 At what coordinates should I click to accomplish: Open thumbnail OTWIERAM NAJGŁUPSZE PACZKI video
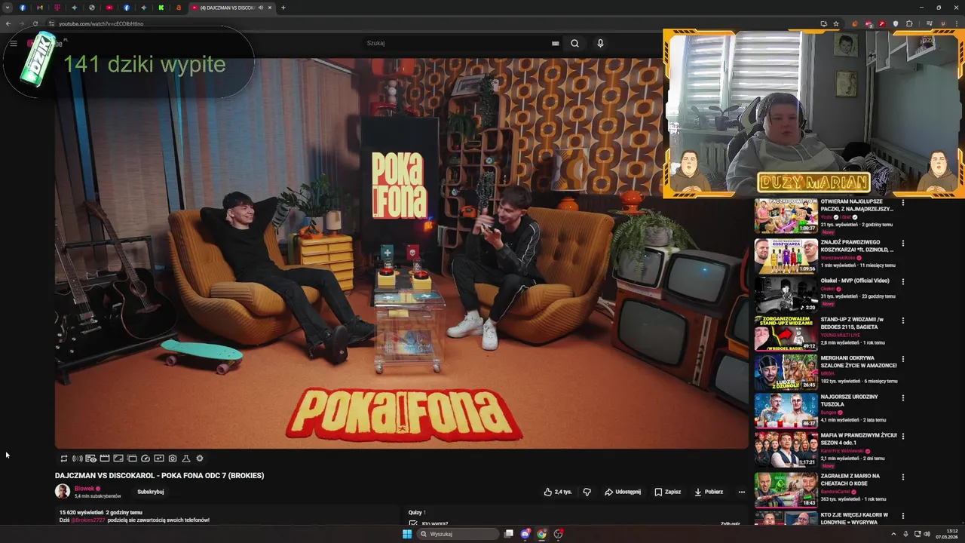point(786,216)
